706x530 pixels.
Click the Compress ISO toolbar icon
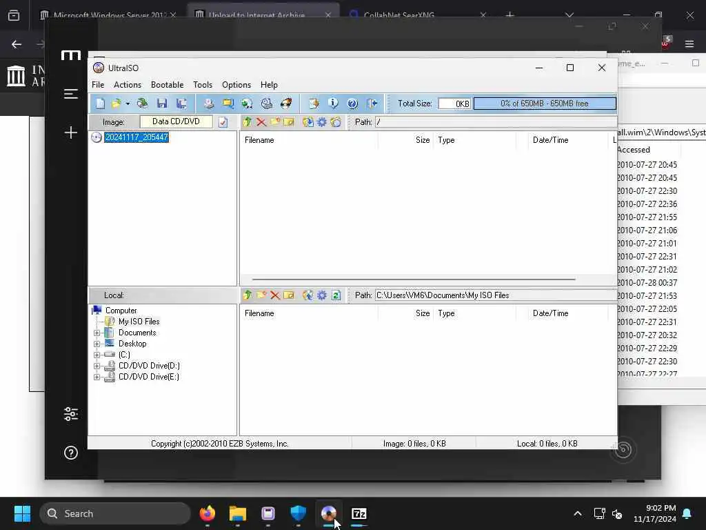(x=247, y=104)
